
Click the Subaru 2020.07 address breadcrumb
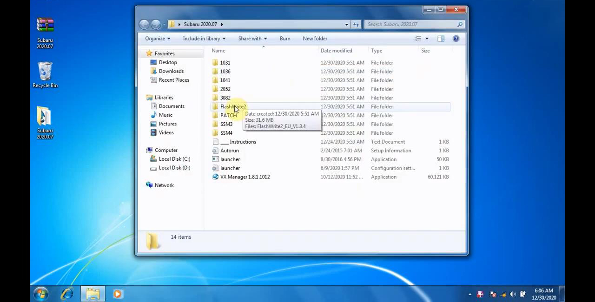pyautogui.click(x=200, y=24)
